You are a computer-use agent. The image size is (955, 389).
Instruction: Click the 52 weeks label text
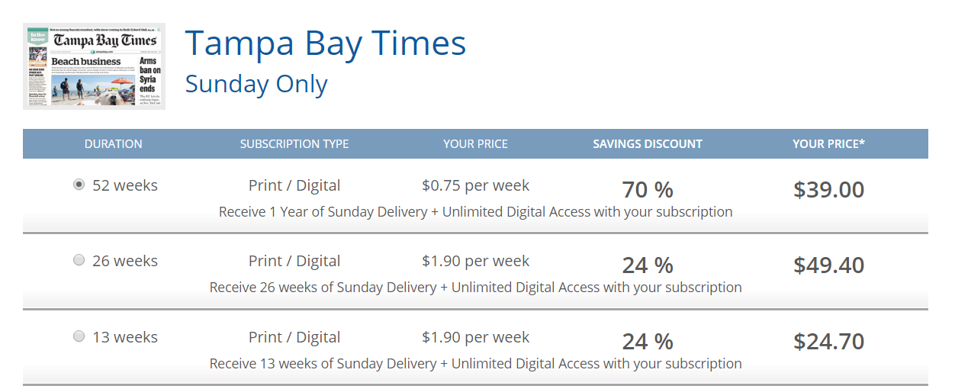(125, 185)
